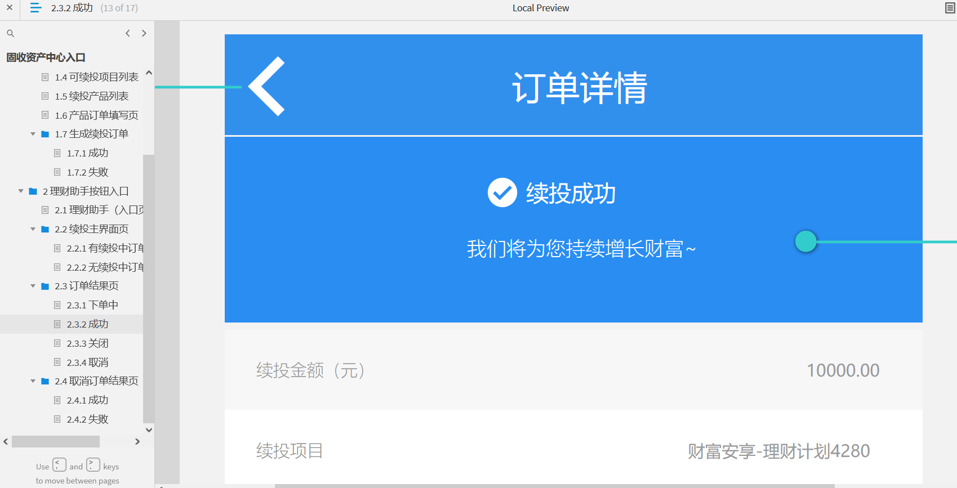This screenshot has height=488, width=957.
Task: Click the page icon next to 2.3.1 下单中
Action: click(57, 305)
